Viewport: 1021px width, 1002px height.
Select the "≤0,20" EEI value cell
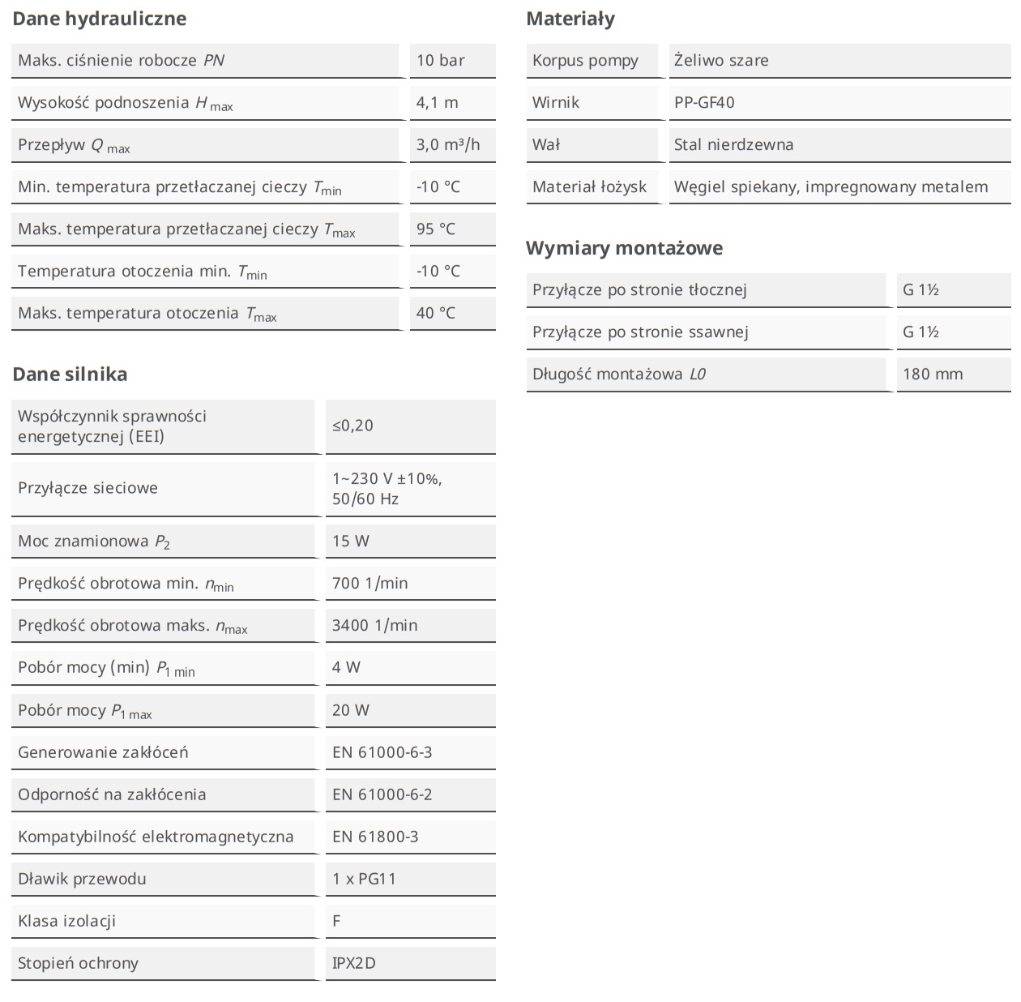353,426
